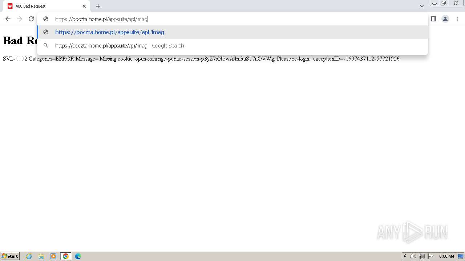The width and height of the screenshot is (465, 261).
Task: Show hidden system tray icons
Action: pyautogui.click(x=405, y=256)
